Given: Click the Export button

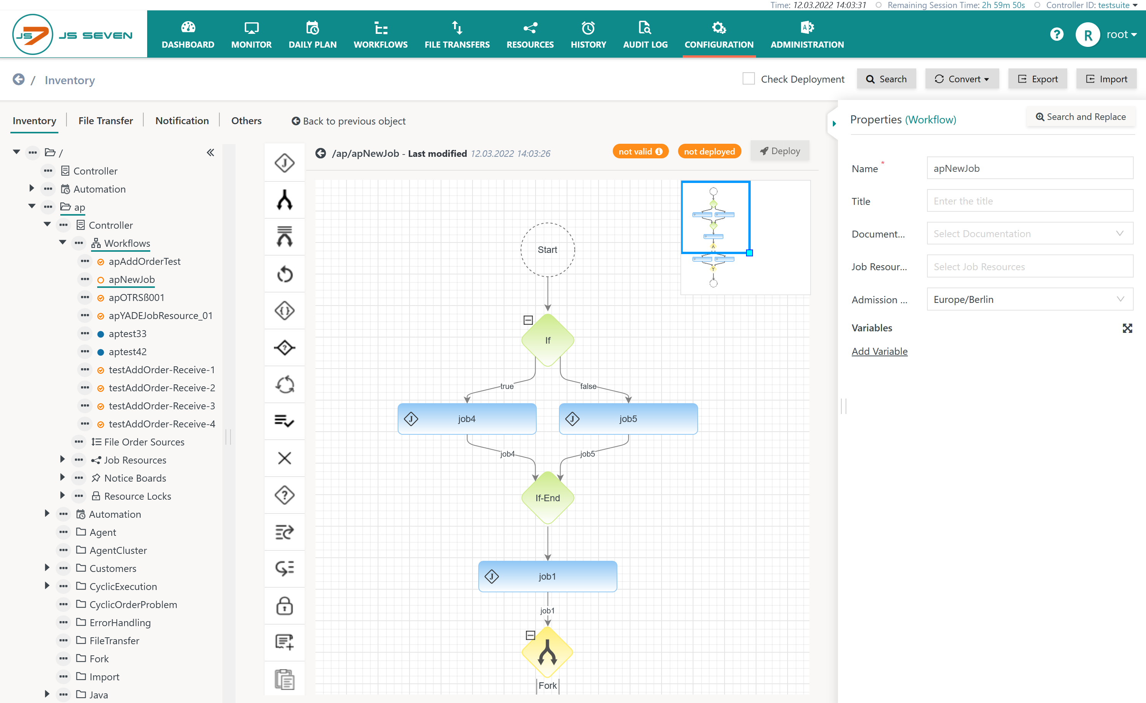Looking at the screenshot, I should (x=1037, y=79).
